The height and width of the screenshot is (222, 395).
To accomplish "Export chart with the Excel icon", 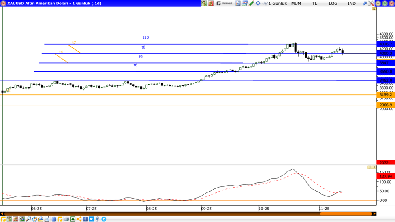I will 73,219.
